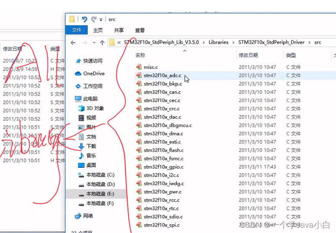Click 2010/6/7 date in background window
This screenshot has height=233, width=336.
pos(20,61)
